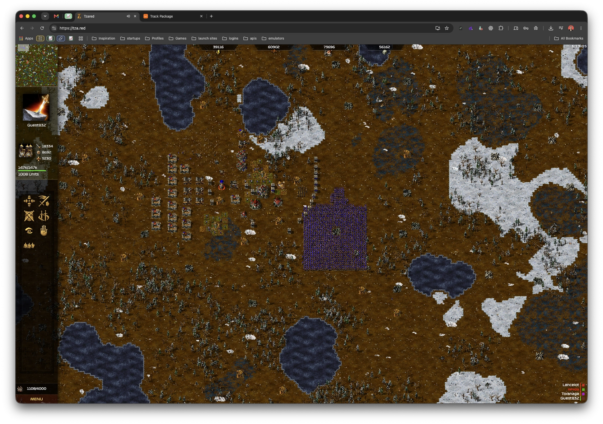The width and height of the screenshot is (603, 424).
Task: Go back to the previous page
Action: point(22,28)
